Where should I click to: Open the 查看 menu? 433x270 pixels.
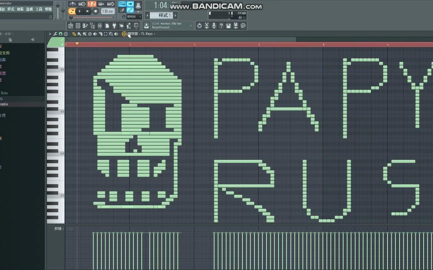click(x=20, y=9)
